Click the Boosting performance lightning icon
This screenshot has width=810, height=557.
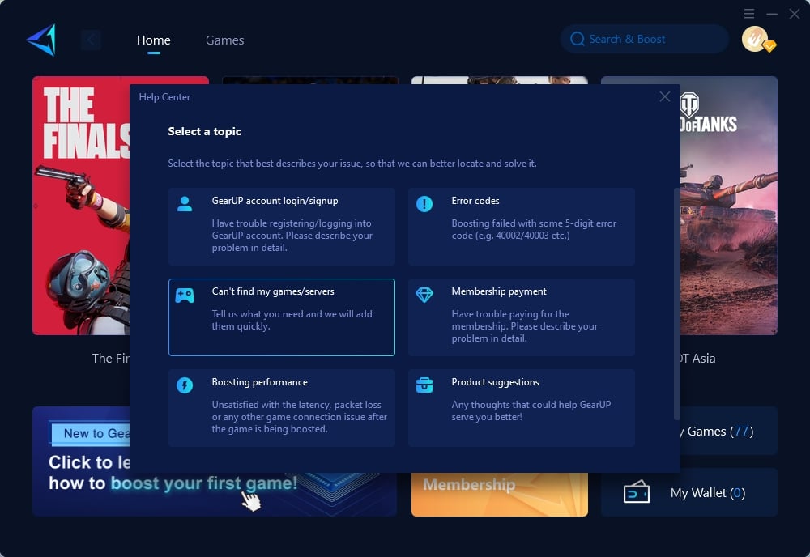click(x=185, y=385)
